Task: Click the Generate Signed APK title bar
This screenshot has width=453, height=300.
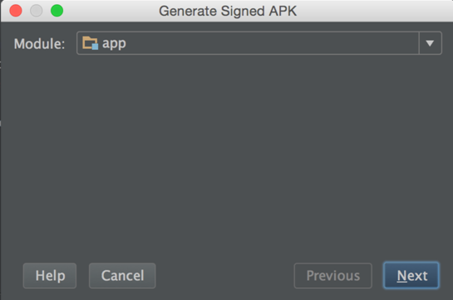Action: pyautogui.click(x=228, y=11)
